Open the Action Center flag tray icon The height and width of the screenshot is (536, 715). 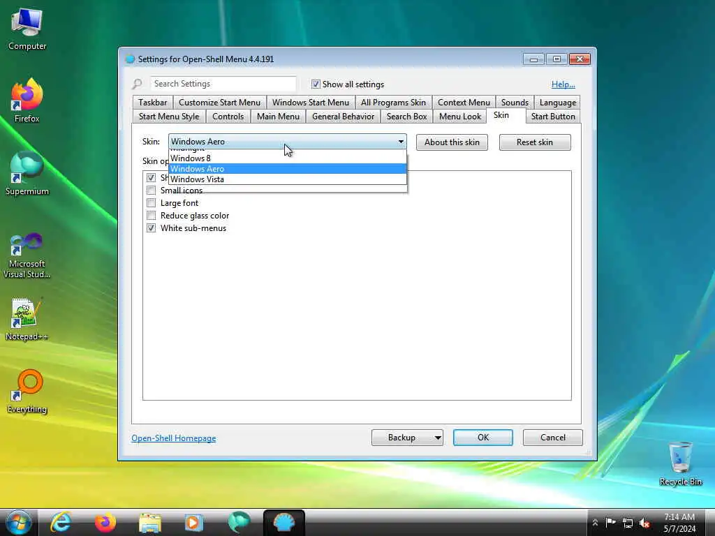click(610, 522)
